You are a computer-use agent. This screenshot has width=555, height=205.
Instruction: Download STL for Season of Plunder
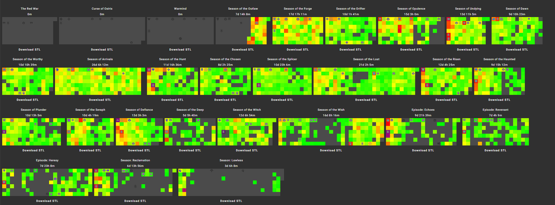tap(34, 151)
